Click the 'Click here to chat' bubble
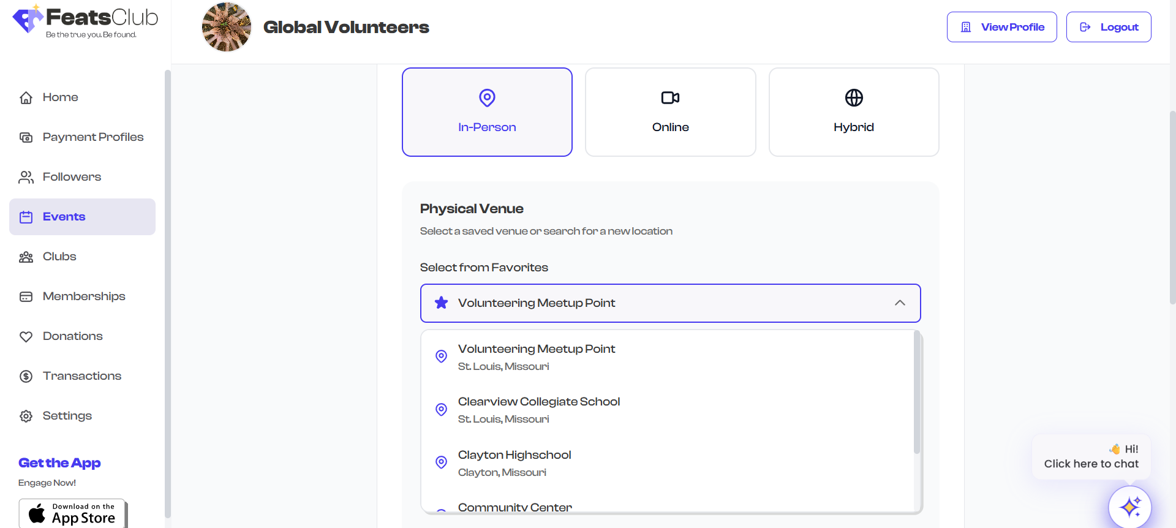1176x528 pixels. tap(1091, 457)
